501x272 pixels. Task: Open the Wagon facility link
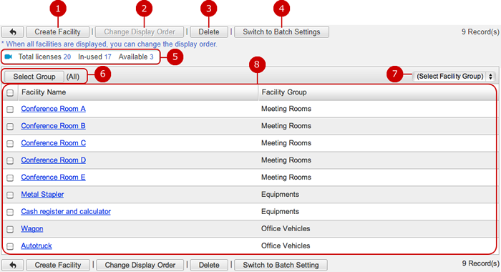(32, 228)
